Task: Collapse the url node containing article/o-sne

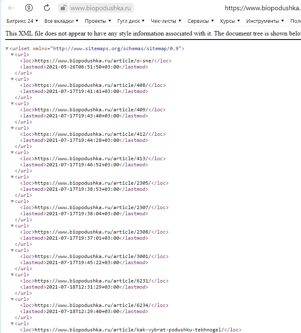Action: point(12,55)
